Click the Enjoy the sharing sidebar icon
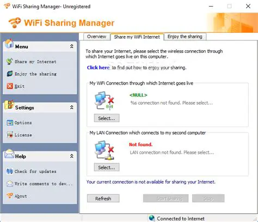Screen dimensions: 258x222 10,74
